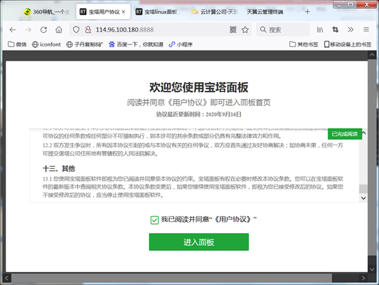The height and width of the screenshot is (285, 379).
Task: Click the 欢迎您使用宝塔面板 heading
Action: [x=198, y=87]
